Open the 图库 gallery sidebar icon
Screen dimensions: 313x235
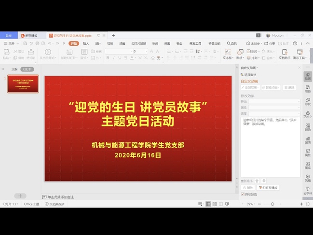click(307, 166)
